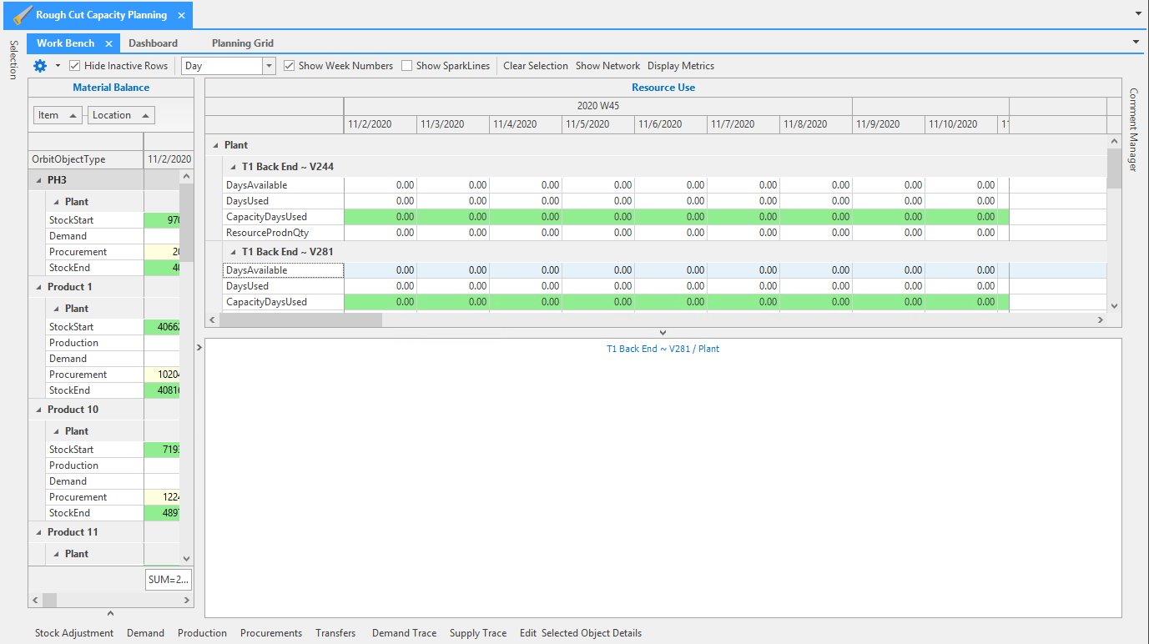Collapse the PH3 group
Viewport: 1149px width, 644px height.
tap(39, 180)
